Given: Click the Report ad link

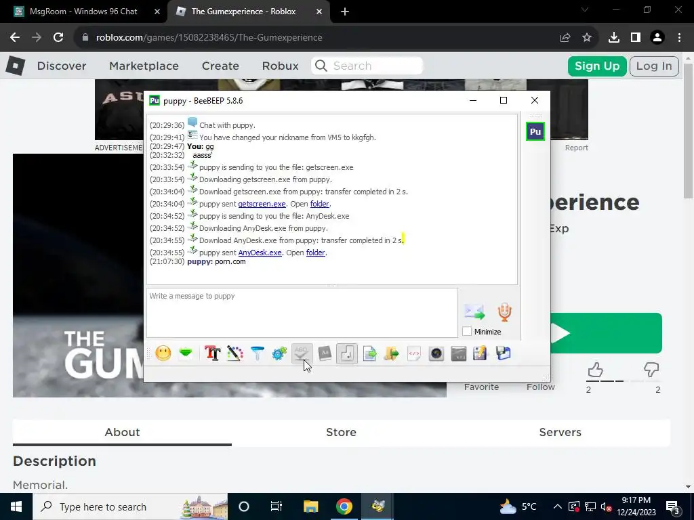Looking at the screenshot, I should (x=576, y=148).
